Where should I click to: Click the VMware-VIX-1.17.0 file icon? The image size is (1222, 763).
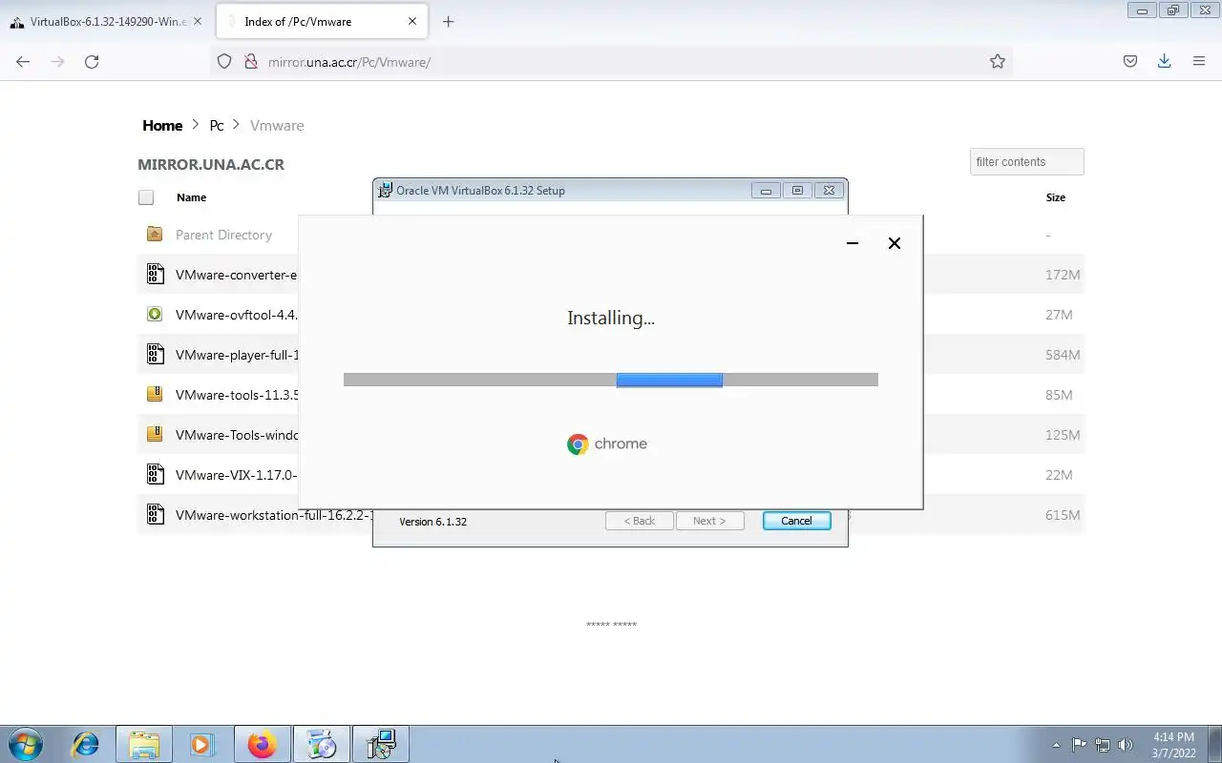coord(155,474)
